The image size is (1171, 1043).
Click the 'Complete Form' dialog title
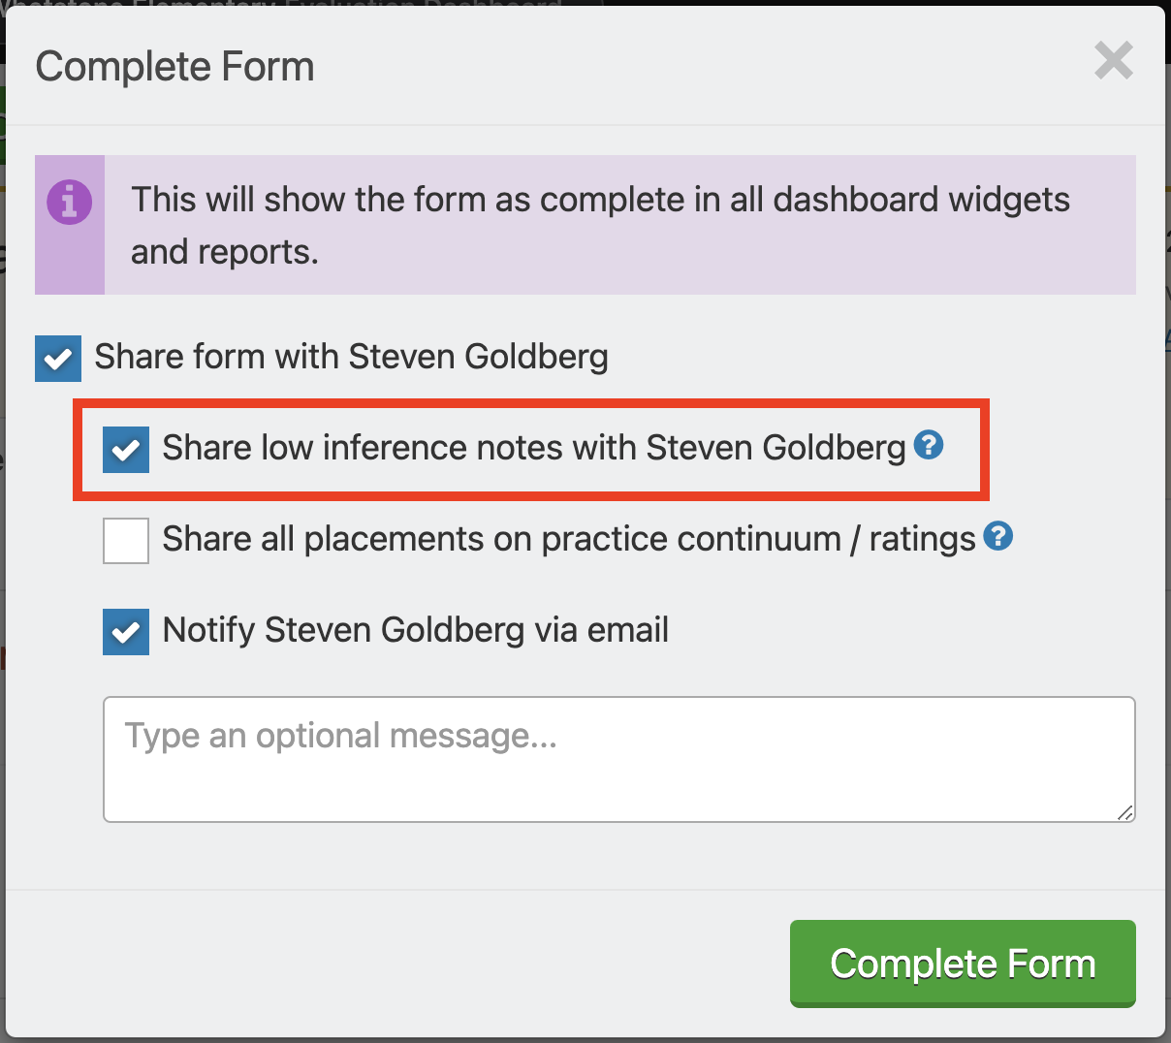(175, 67)
